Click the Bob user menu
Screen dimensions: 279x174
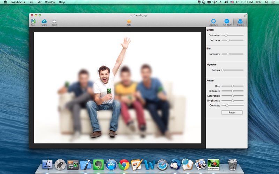click(x=258, y=2)
